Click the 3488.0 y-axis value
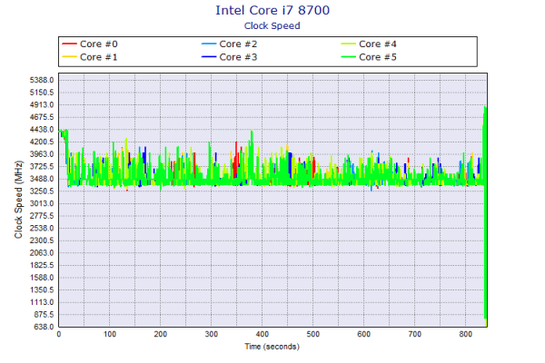The width and height of the screenshot is (545, 363). (42, 179)
